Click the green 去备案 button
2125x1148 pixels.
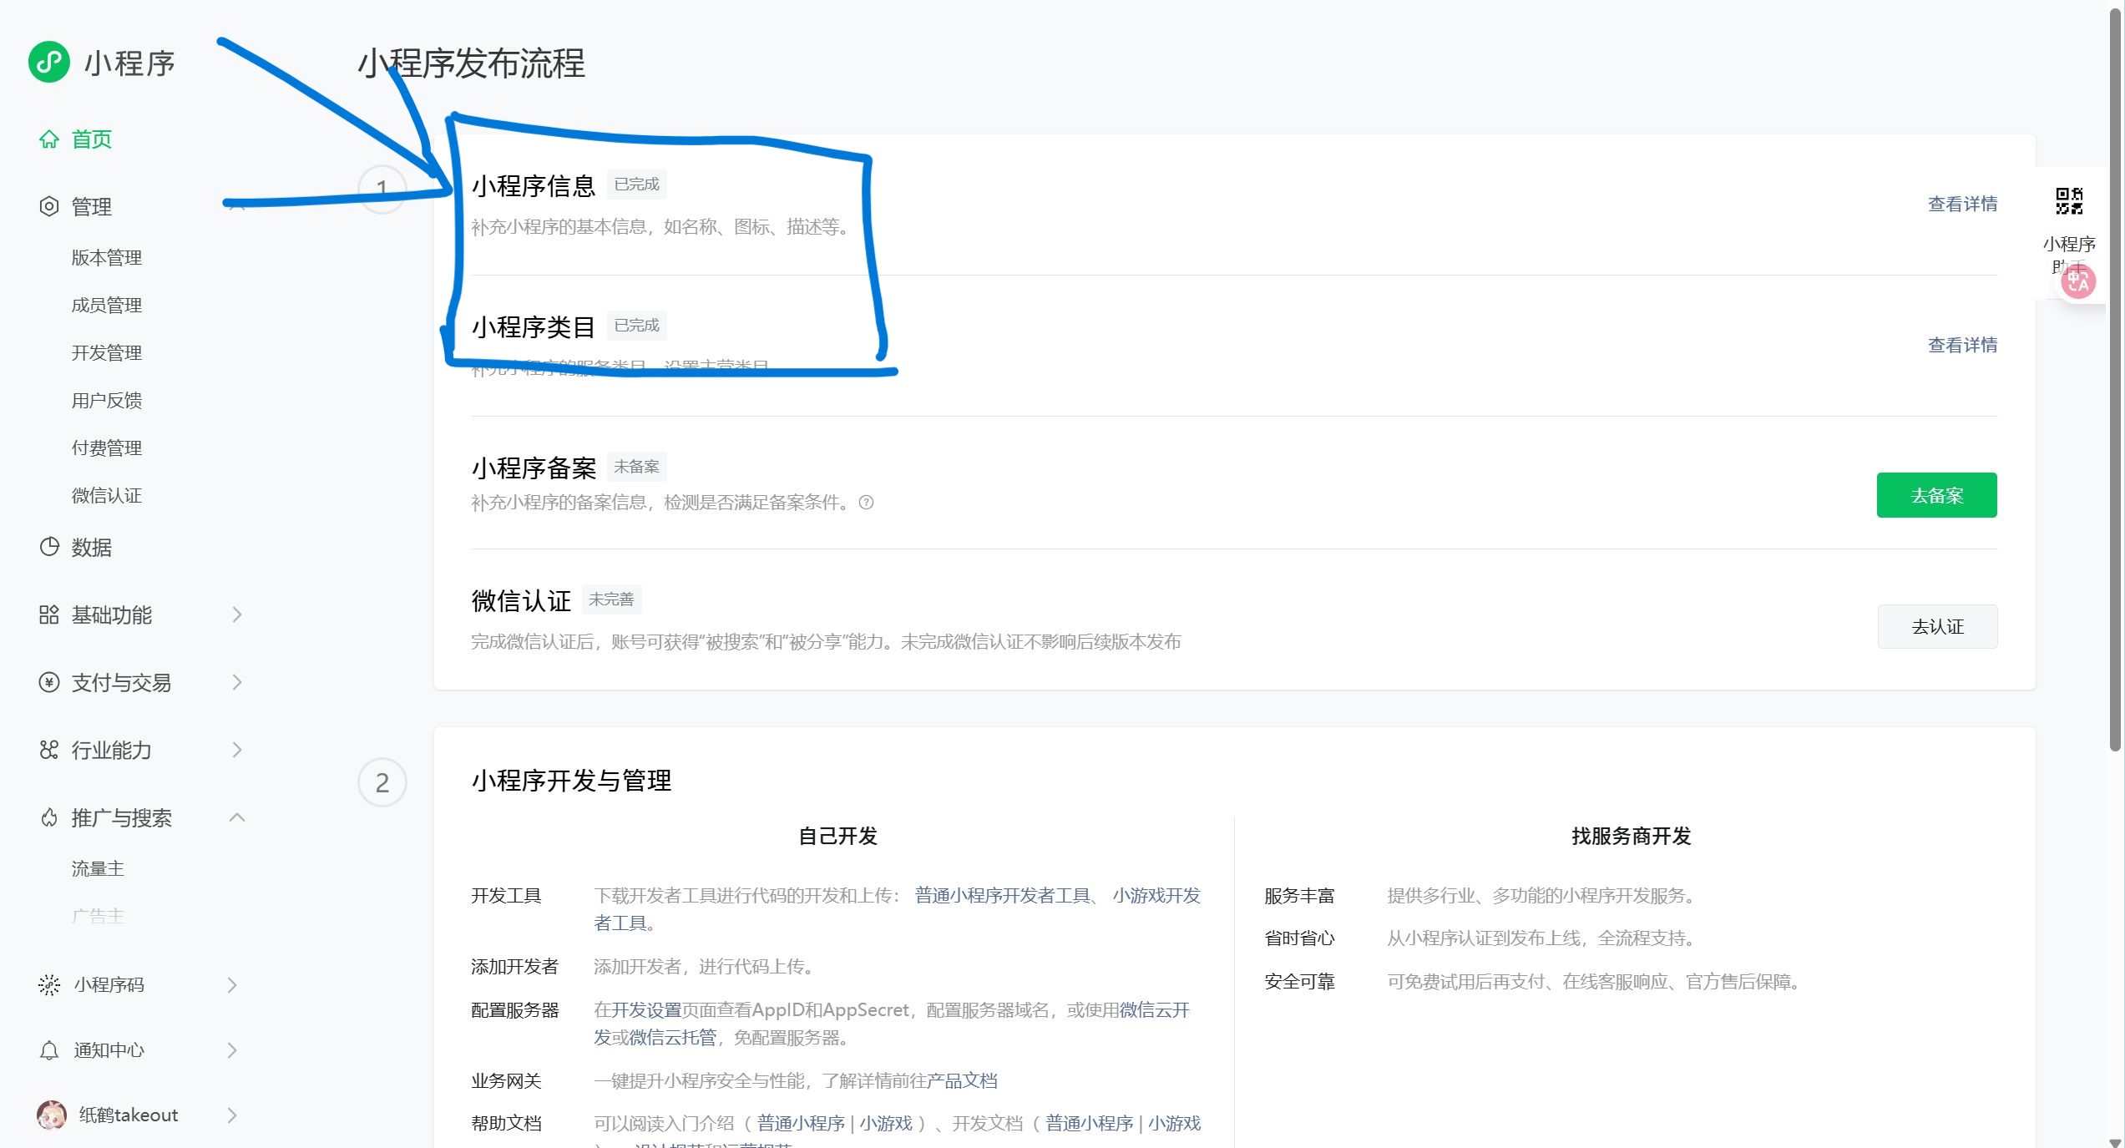click(x=1936, y=495)
